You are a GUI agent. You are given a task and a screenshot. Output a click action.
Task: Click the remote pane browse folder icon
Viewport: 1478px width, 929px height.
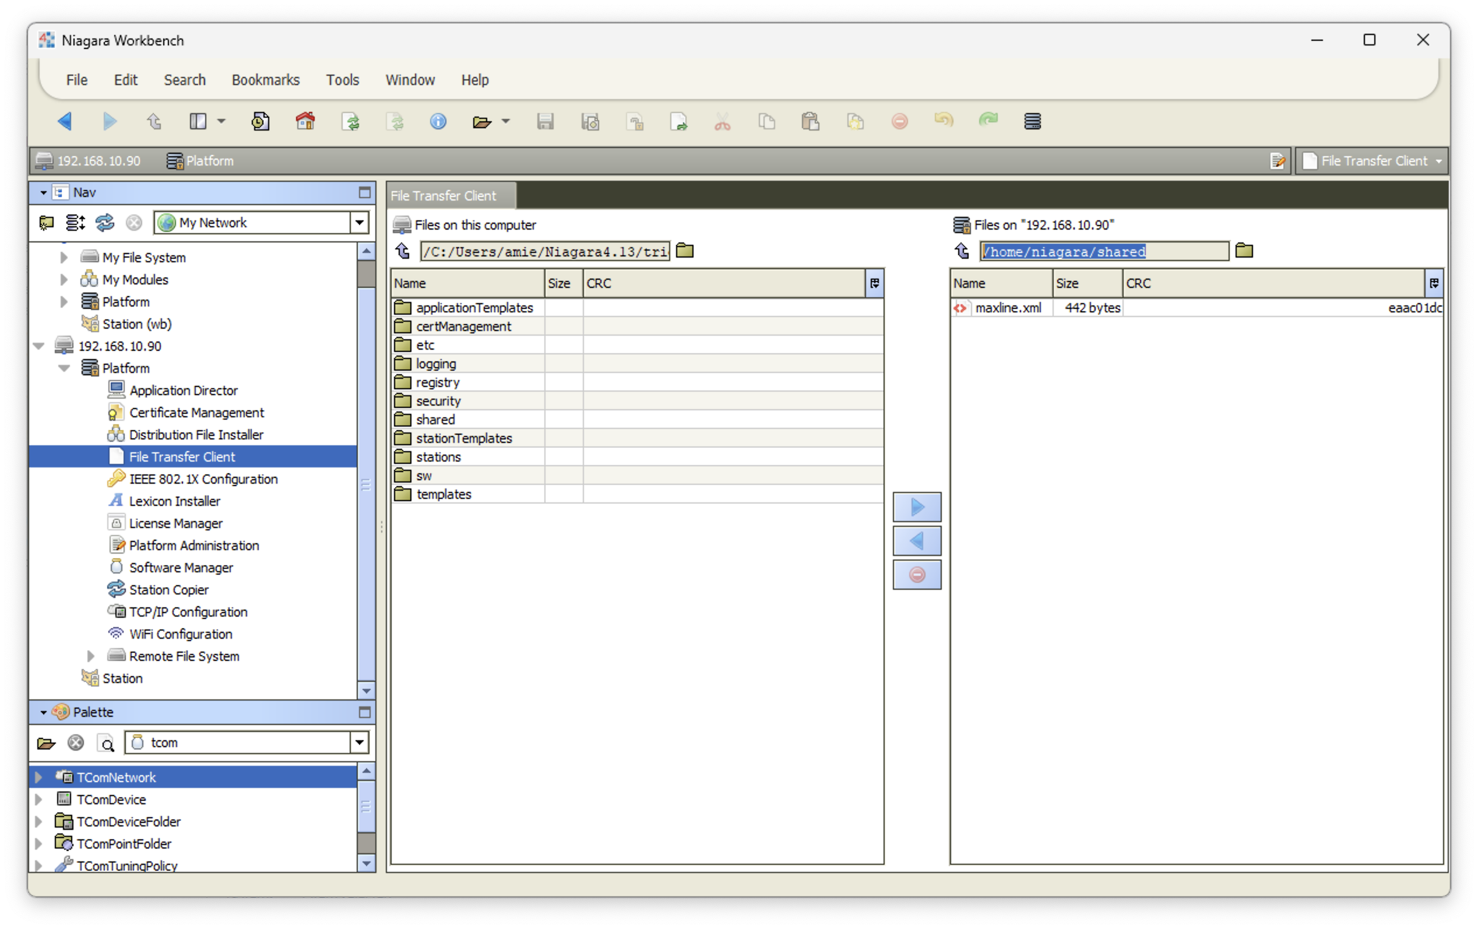pyautogui.click(x=1244, y=251)
